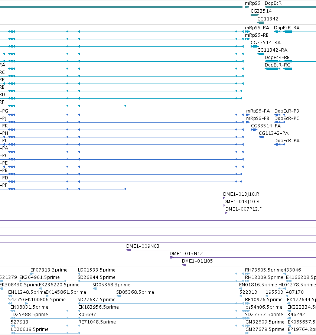The height and width of the screenshot is (335, 316).
Task: Click EST RH73605.5prime
Action: (x=247, y=274)
